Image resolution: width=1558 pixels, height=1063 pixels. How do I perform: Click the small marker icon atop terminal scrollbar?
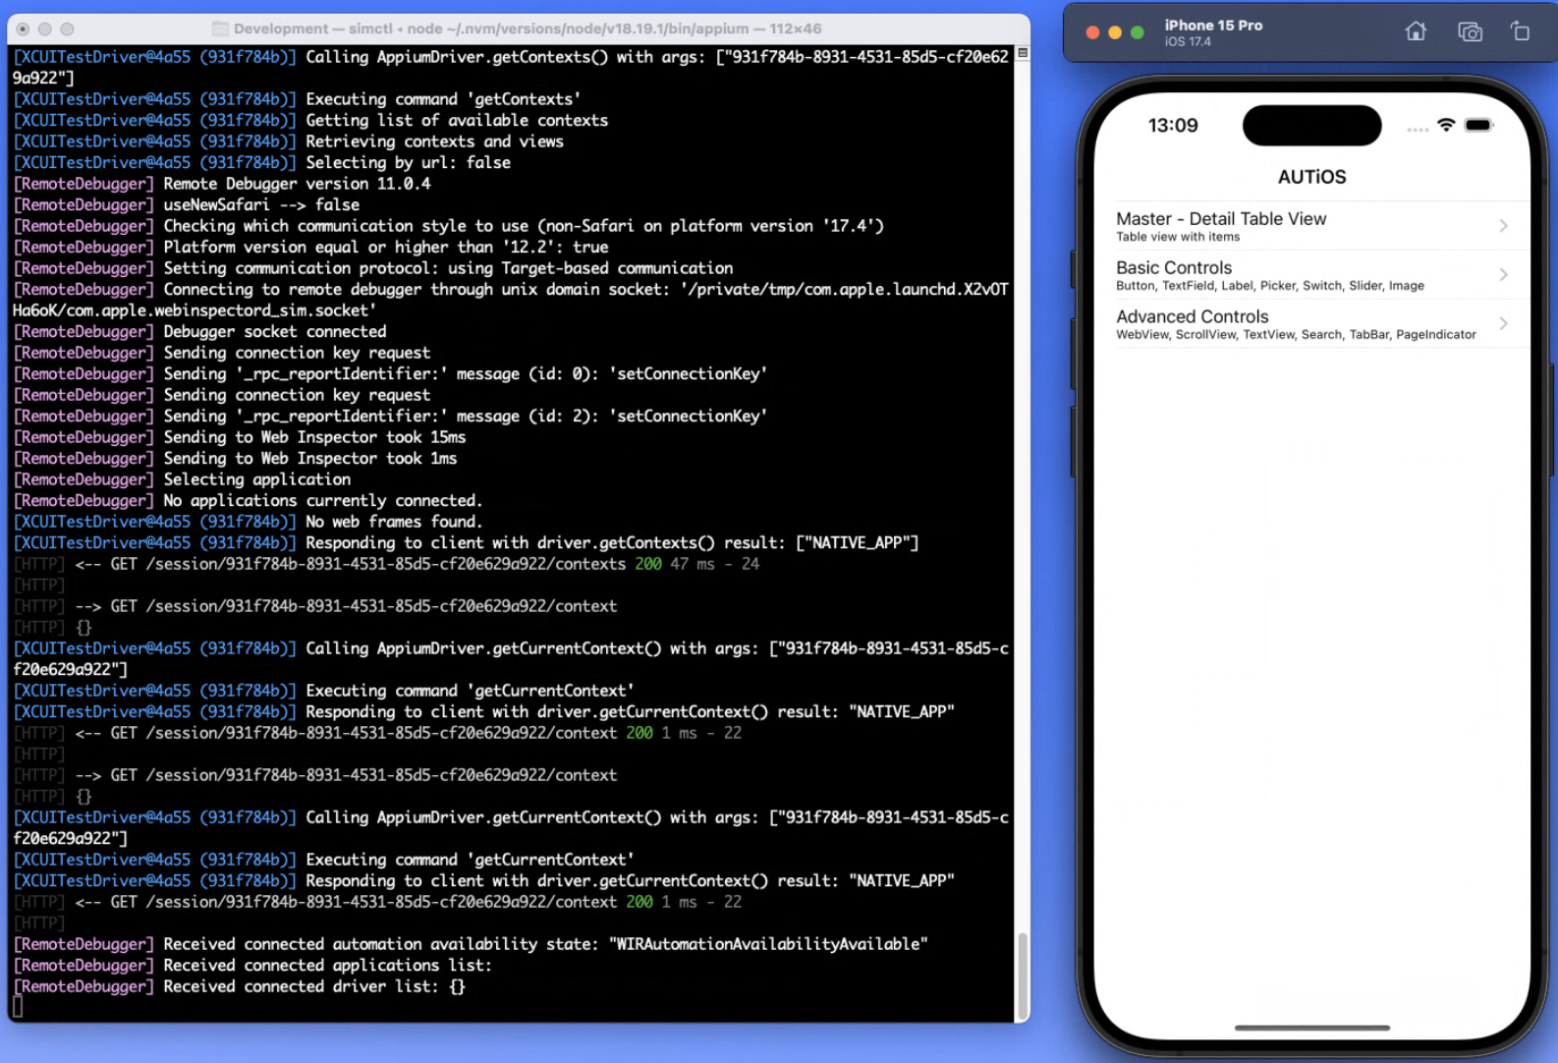pyautogui.click(x=1023, y=53)
